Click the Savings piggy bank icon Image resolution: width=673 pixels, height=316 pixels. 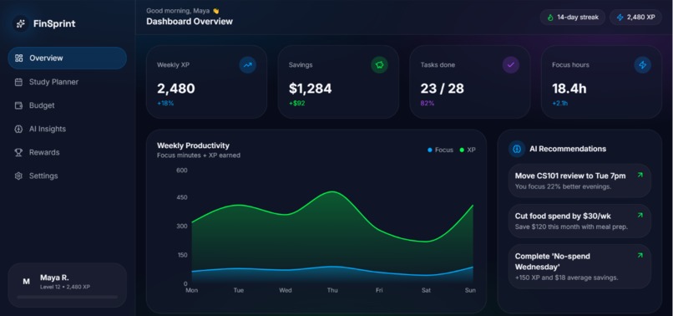(x=379, y=65)
